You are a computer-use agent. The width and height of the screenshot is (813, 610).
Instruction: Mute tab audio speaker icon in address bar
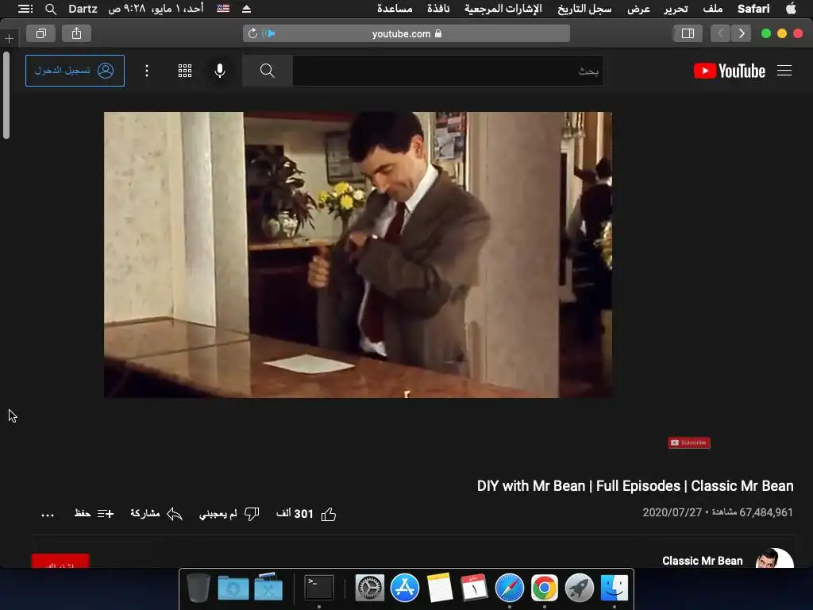tap(268, 33)
